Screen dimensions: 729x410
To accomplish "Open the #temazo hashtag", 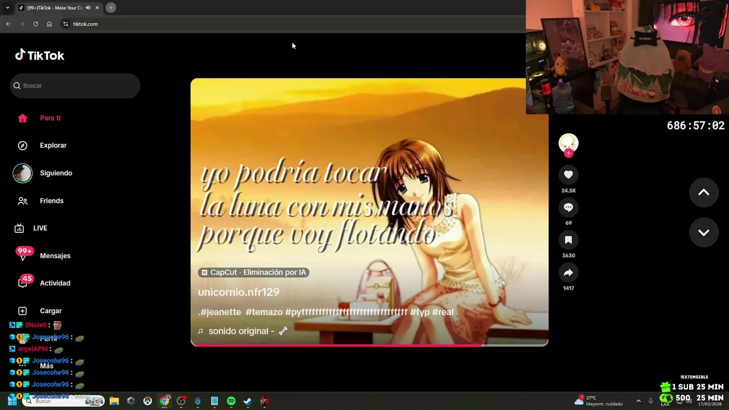I will pos(264,312).
